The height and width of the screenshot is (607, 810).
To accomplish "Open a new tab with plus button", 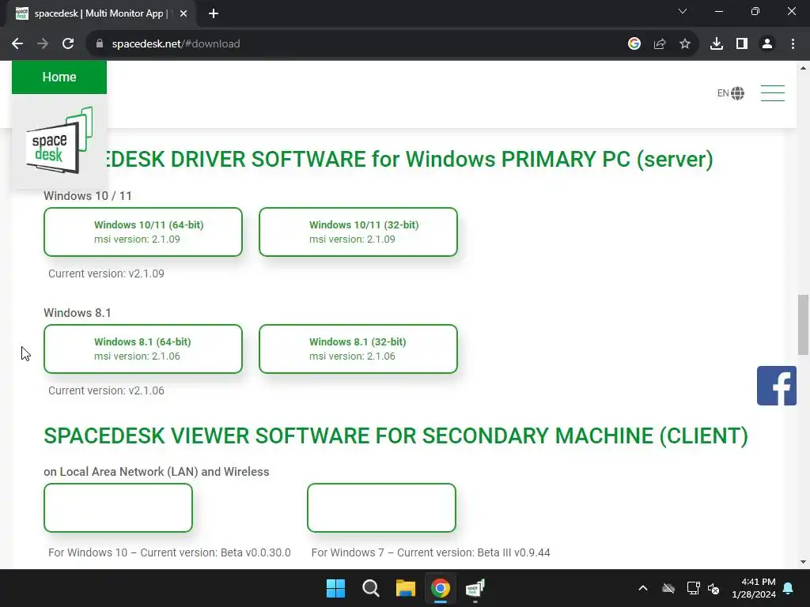I will (214, 13).
